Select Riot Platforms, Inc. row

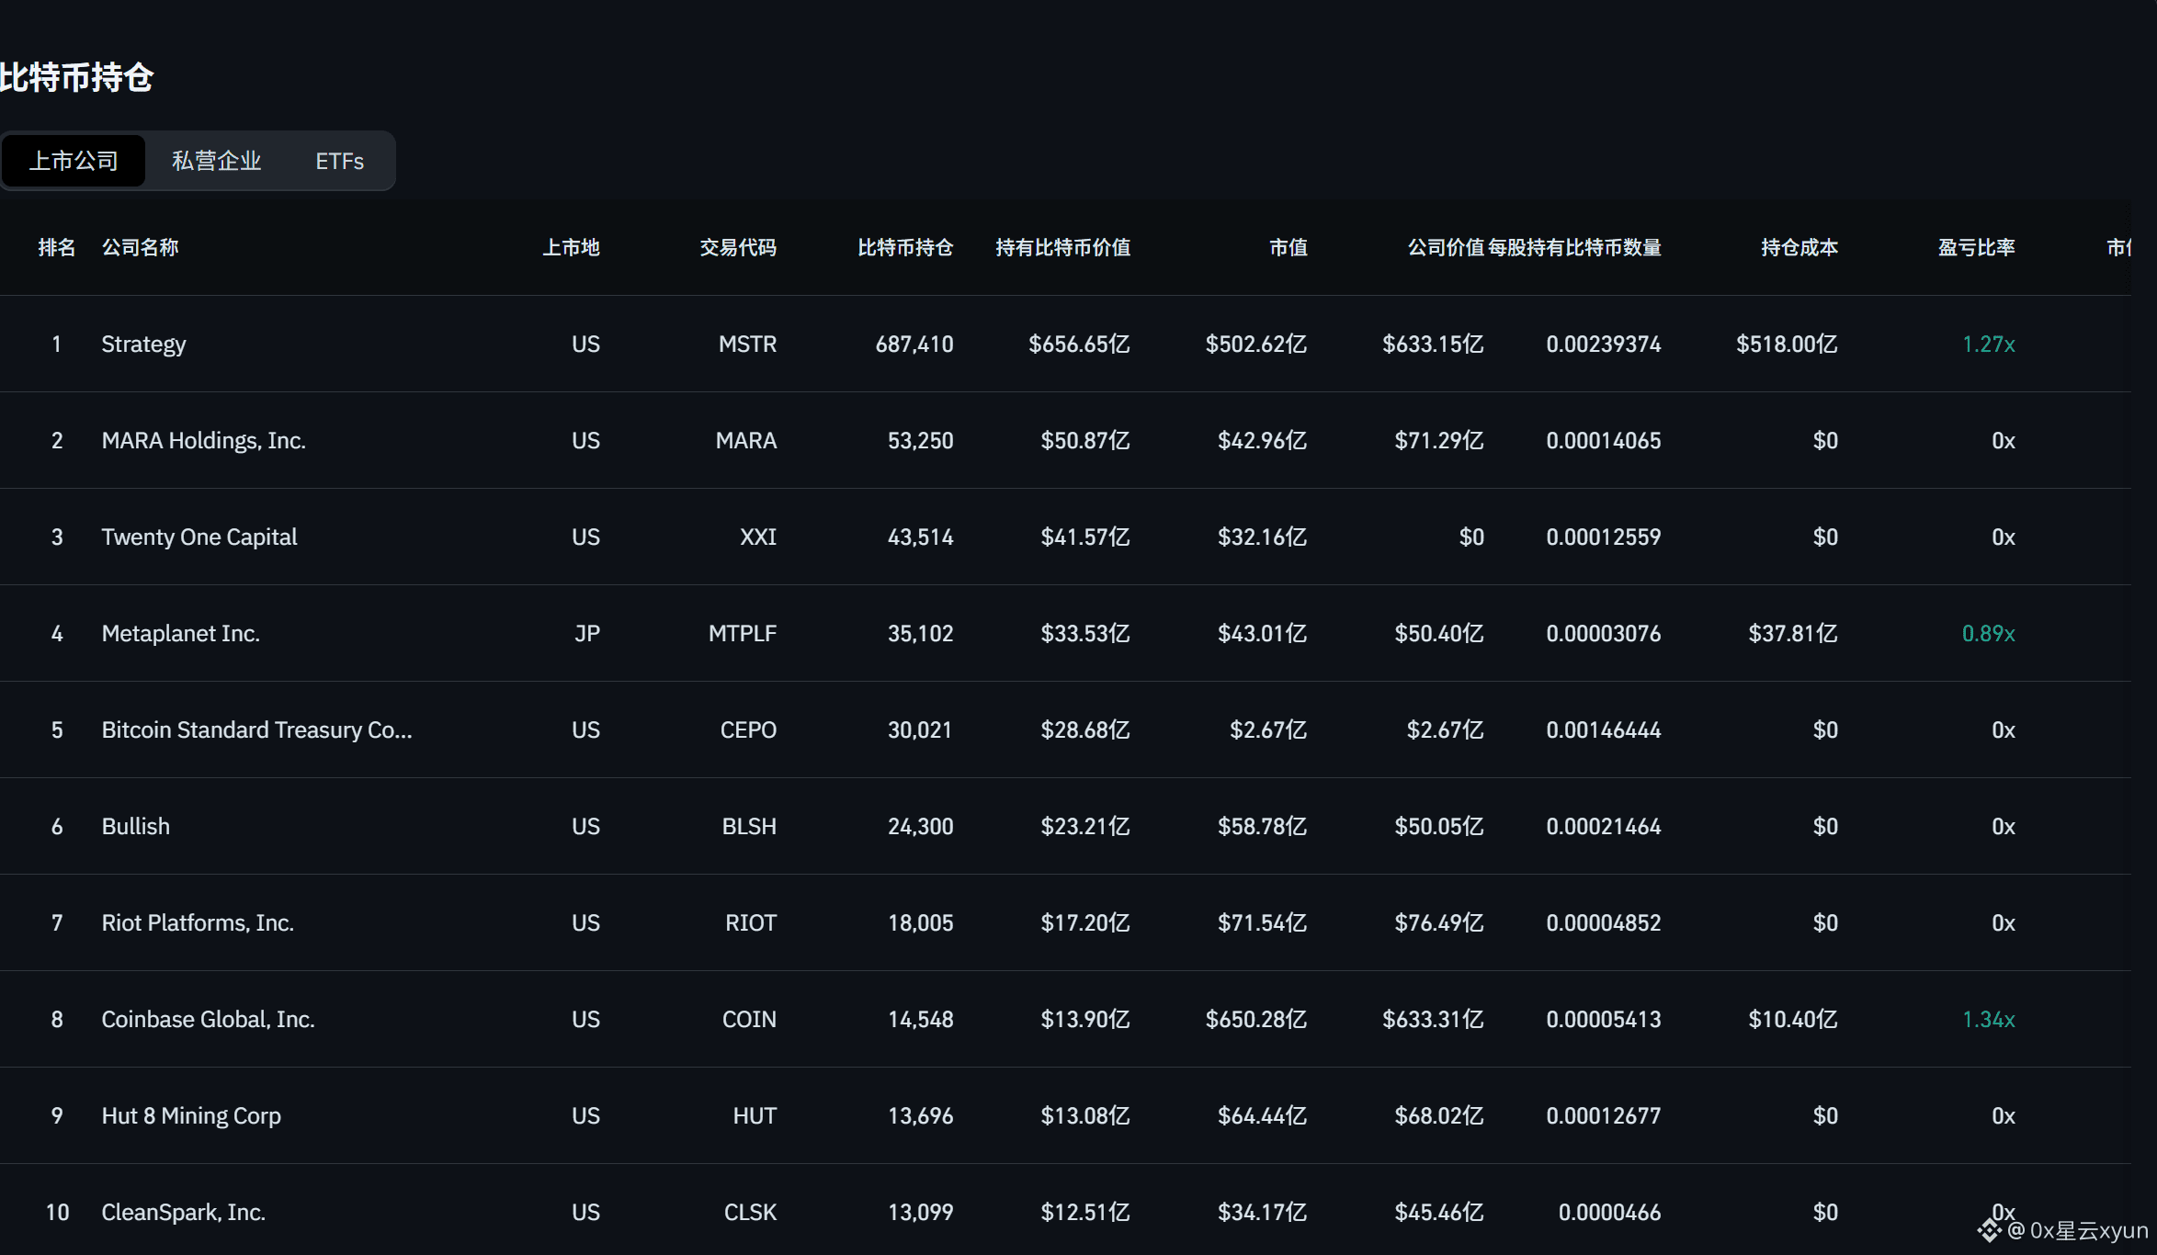click(198, 922)
